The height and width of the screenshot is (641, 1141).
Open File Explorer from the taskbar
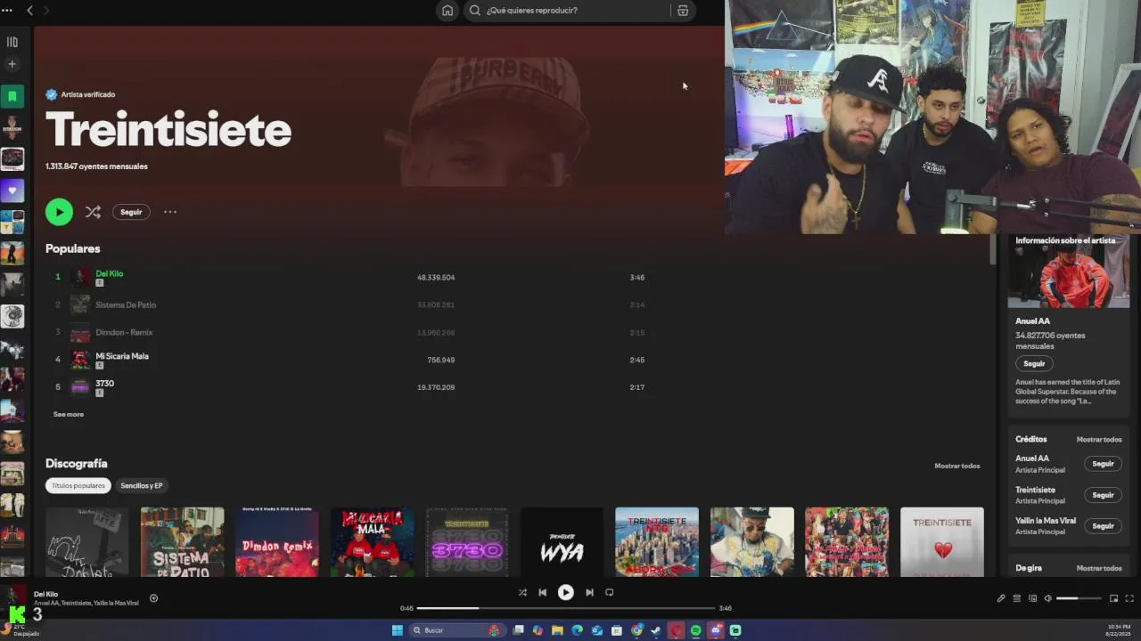pyautogui.click(x=557, y=630)
